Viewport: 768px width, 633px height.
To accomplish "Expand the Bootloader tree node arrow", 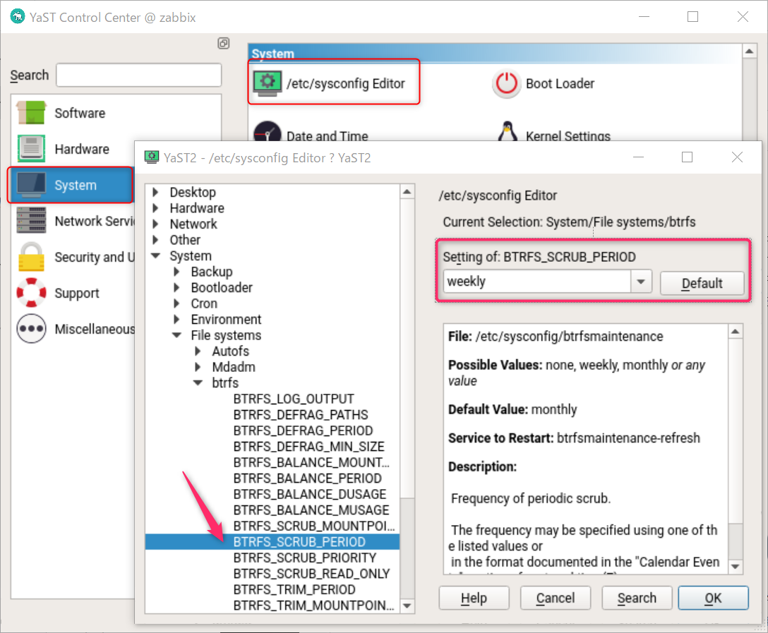I will 176,287.
